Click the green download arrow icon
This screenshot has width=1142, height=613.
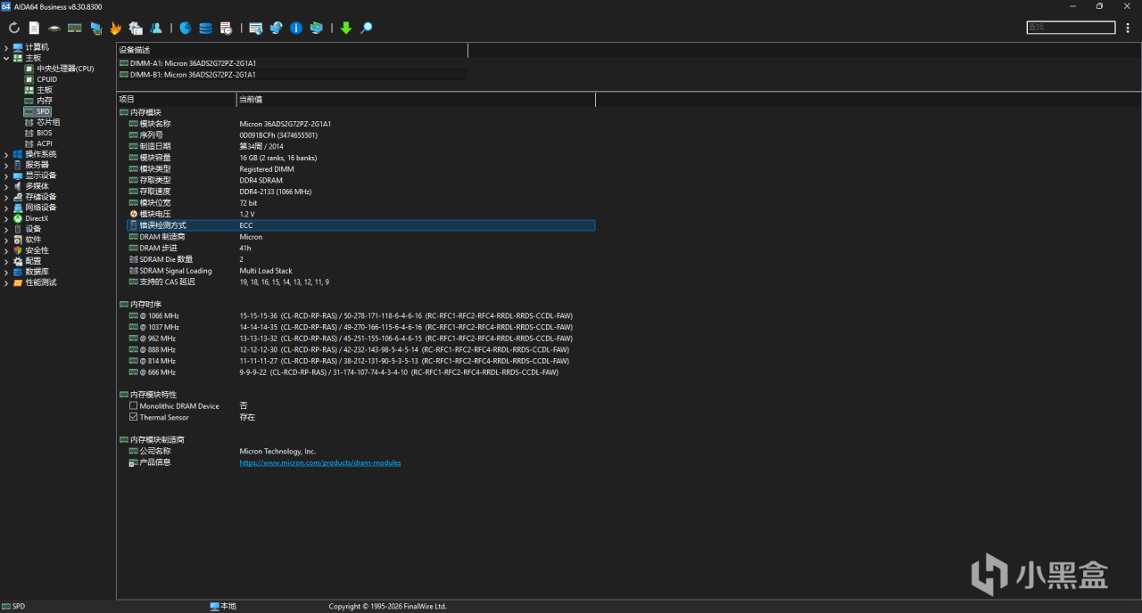click(x=346, y=28)
